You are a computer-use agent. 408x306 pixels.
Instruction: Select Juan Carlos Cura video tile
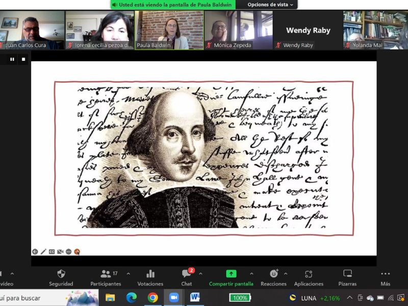click(x=32, y=30)
